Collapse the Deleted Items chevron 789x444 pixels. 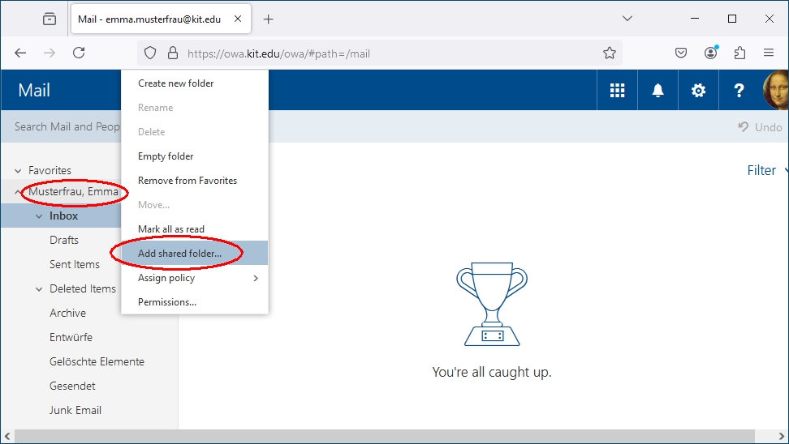coord(39,289)
